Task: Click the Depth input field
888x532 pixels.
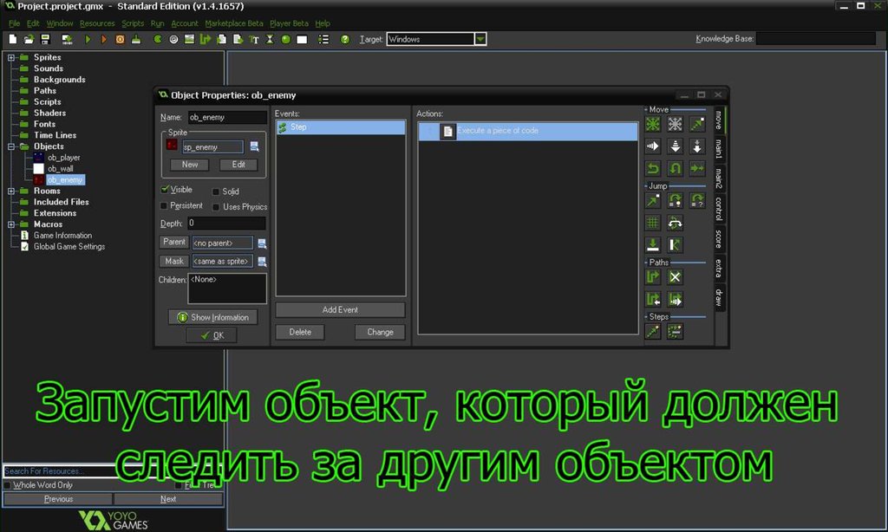Action: coord(226,224)
